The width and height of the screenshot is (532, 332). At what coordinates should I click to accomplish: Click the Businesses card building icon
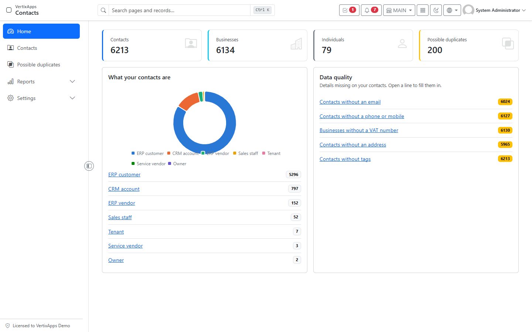coord(296,44)
